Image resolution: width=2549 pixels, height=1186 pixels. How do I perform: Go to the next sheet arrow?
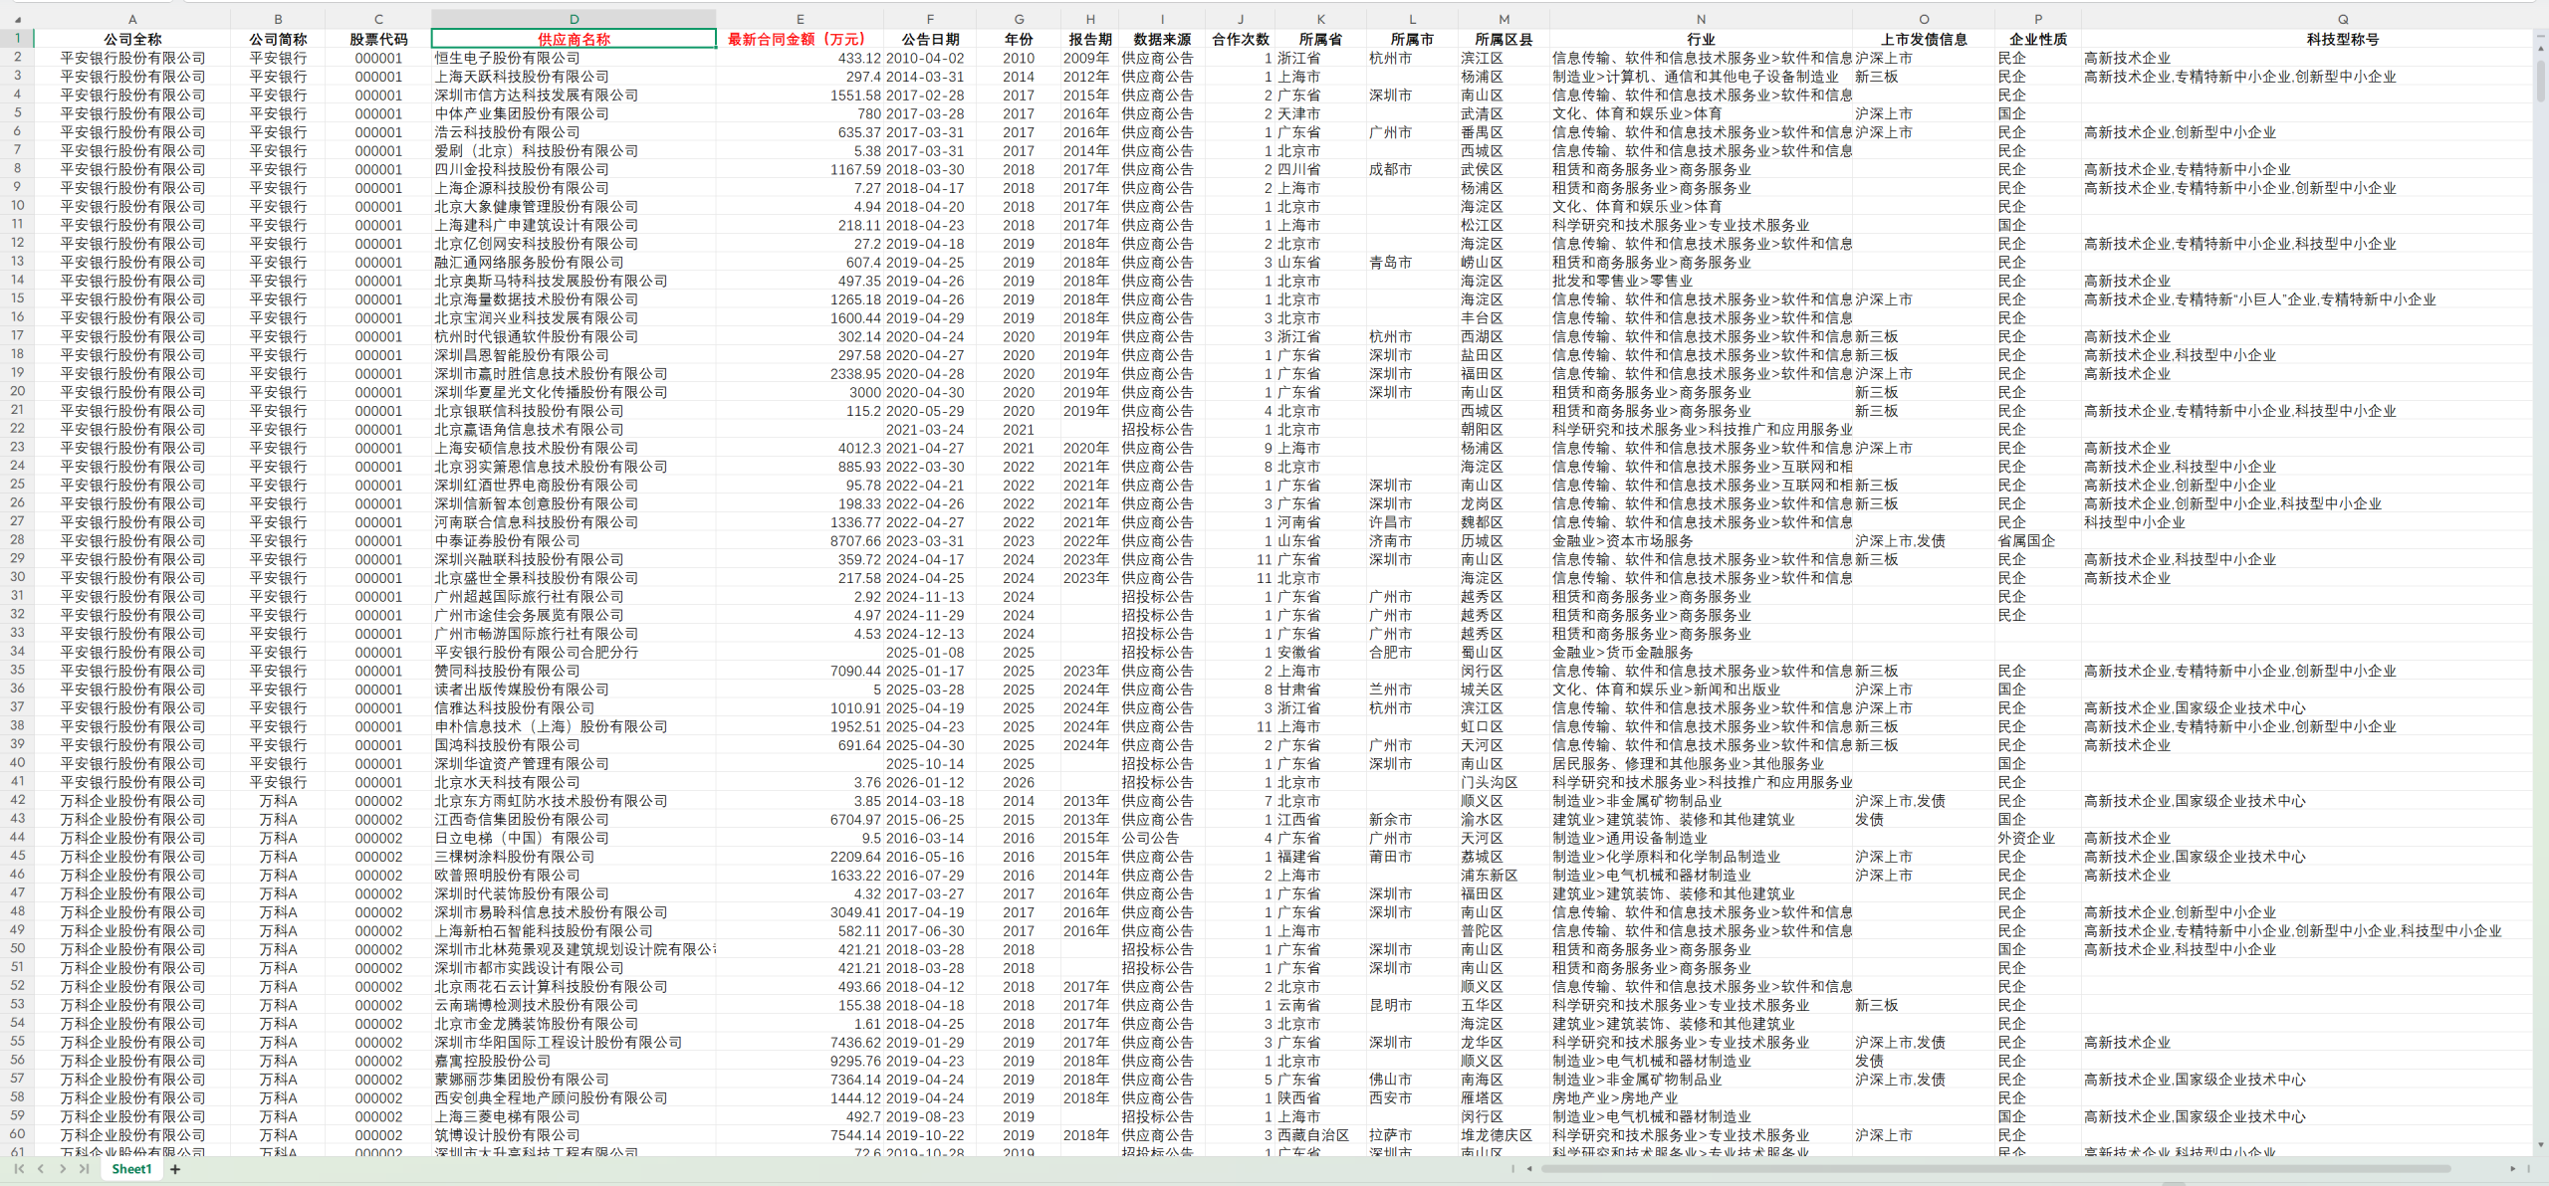tap(62, 1169)
